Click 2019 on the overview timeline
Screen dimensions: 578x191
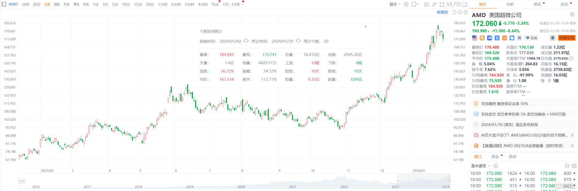tap(190, 187)
